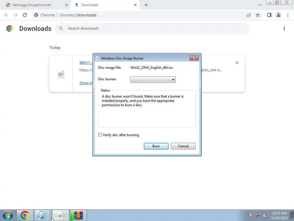Go back using Chrome's back arrow

point(6,15)
